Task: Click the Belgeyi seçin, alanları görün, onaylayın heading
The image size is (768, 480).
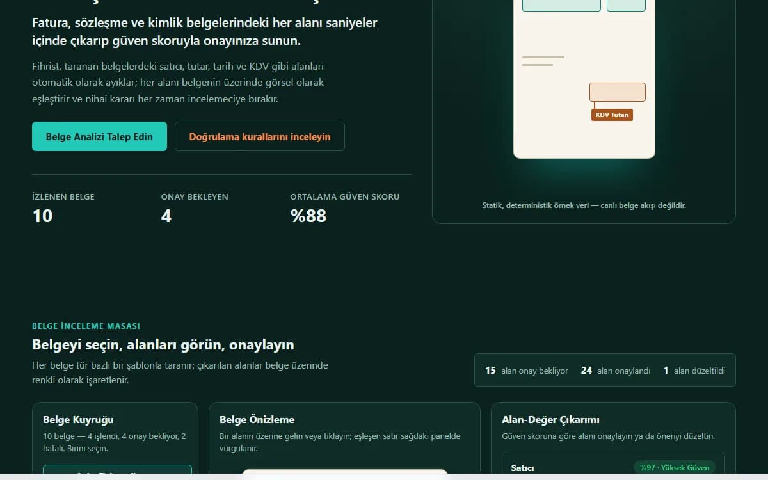Action: click(x=163, y=345)
